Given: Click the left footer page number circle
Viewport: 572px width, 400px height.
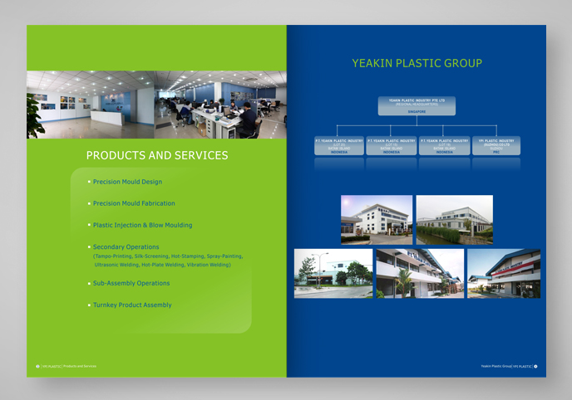Looking at the screenshot, I should pyautogui.click(x=37, y=367).
